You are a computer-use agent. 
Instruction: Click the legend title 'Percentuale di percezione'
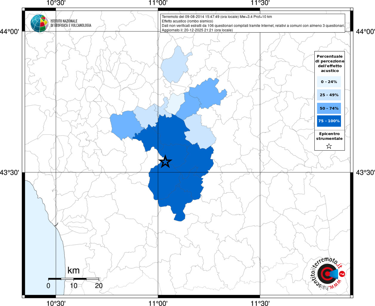[x=330, y=63]
